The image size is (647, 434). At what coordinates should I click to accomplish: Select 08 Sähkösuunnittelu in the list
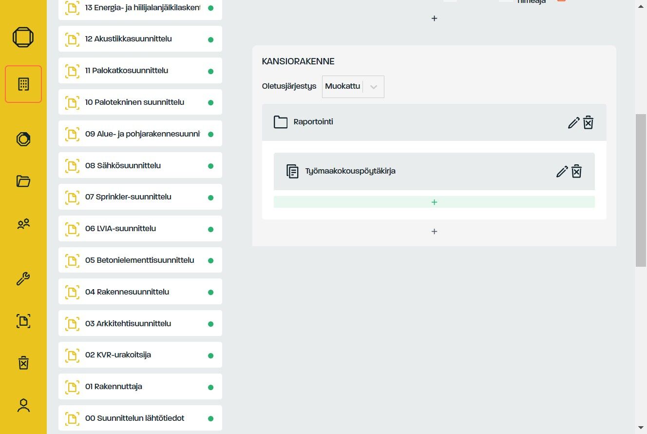click(x=140, y=165)
